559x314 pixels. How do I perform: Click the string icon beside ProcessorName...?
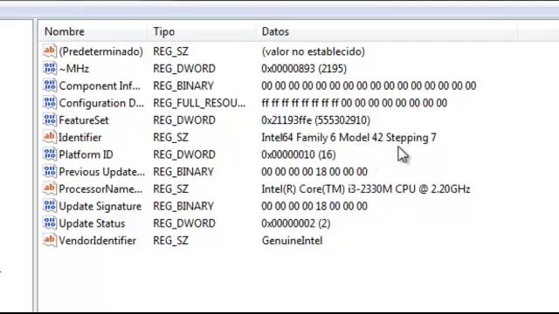(50, 188)
